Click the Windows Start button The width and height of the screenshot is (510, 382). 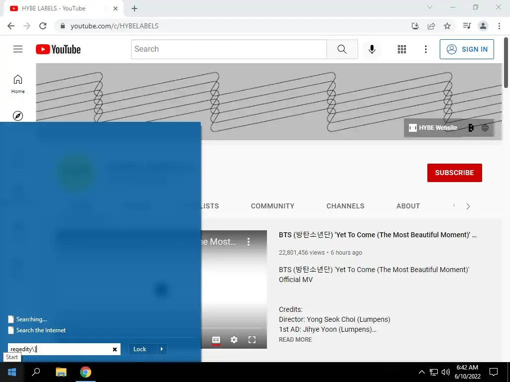pyautogui.click(x=12, y=372)
